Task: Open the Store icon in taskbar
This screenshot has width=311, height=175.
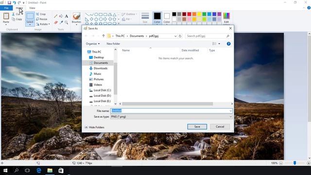Action: coord(61,171)
